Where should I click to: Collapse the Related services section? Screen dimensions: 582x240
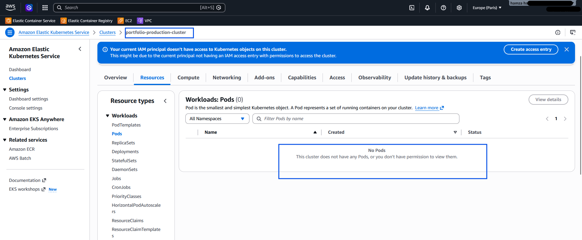click(5, 140)
